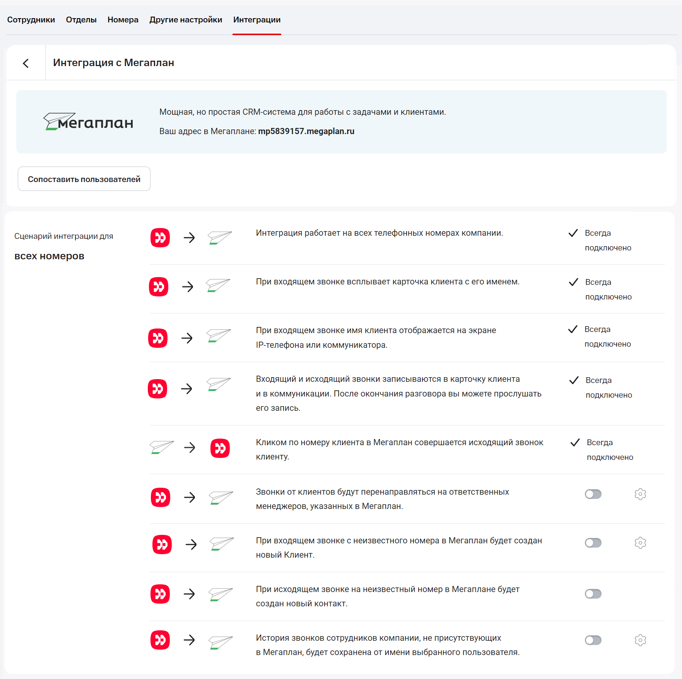Enable new contact creation on outgoing call

(x=593, y=594)
